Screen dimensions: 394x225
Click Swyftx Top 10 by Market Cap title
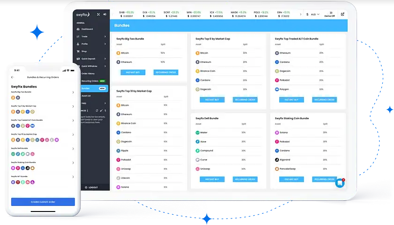point(134,91)
